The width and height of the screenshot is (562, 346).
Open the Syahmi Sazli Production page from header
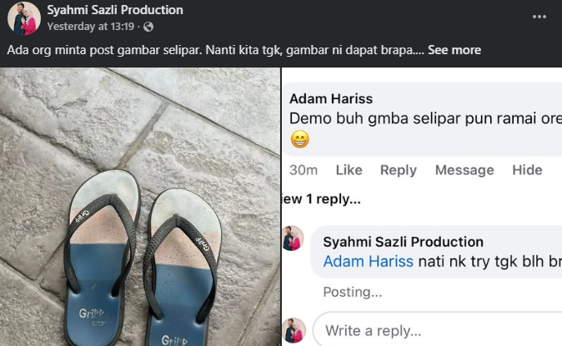pyautogui.click(x=115, y=10)
